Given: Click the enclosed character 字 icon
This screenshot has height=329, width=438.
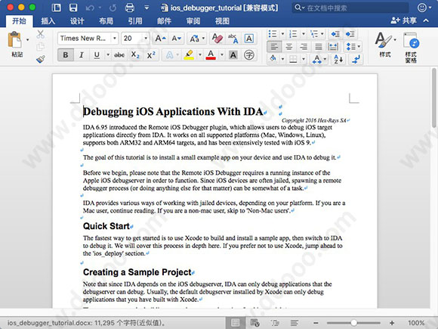Looking at the screenshot, I should tap(249, 54).
